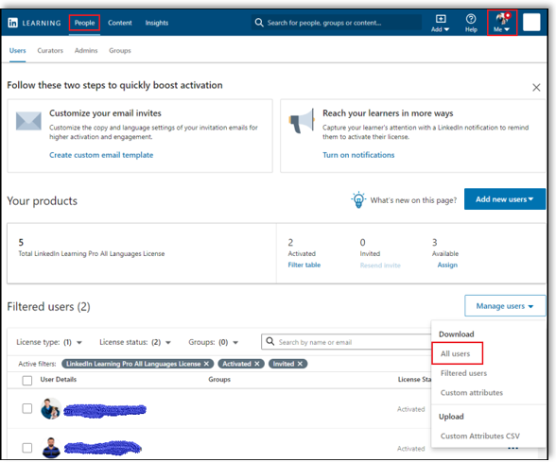The width and height of the screenshot is (556, 462).
Task: Click Filter table link under Activated
Action: (x=304, y=265)
